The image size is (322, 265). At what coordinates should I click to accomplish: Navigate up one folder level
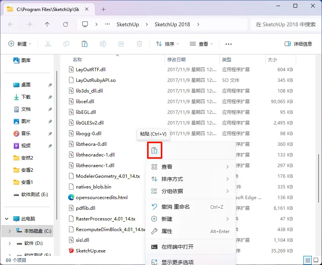pos(47,24)
